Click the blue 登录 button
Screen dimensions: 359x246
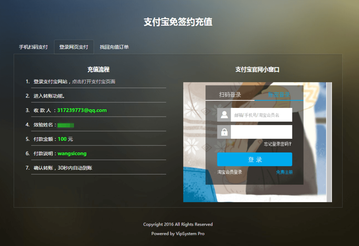(x=255, y=159)
